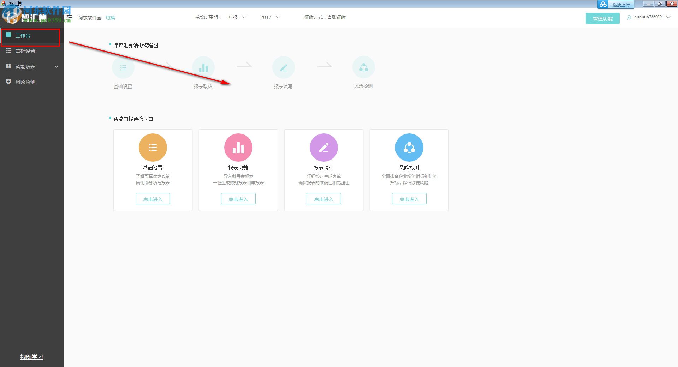678x367 pixels.
Task: Click the 报表取数 chart icon in the flowchart
Action: [203, 67]
